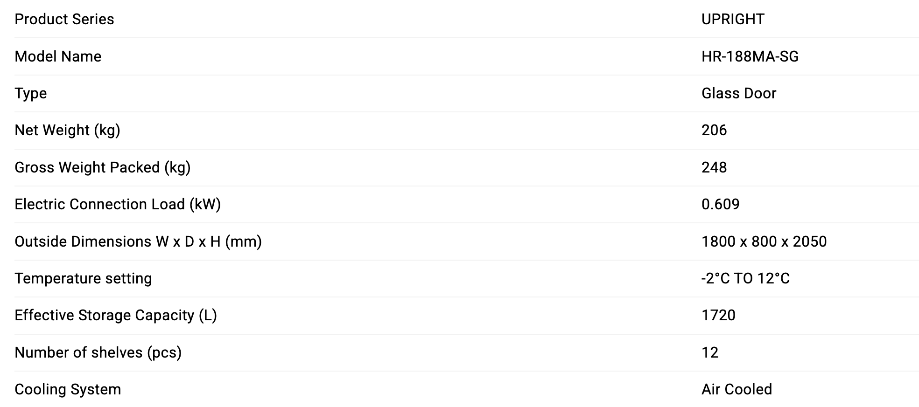919x407 pixels.
Task: Select the 248 gross weight value
Action: click(714, 167)
